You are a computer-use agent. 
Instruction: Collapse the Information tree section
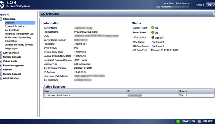coord(1,19)
